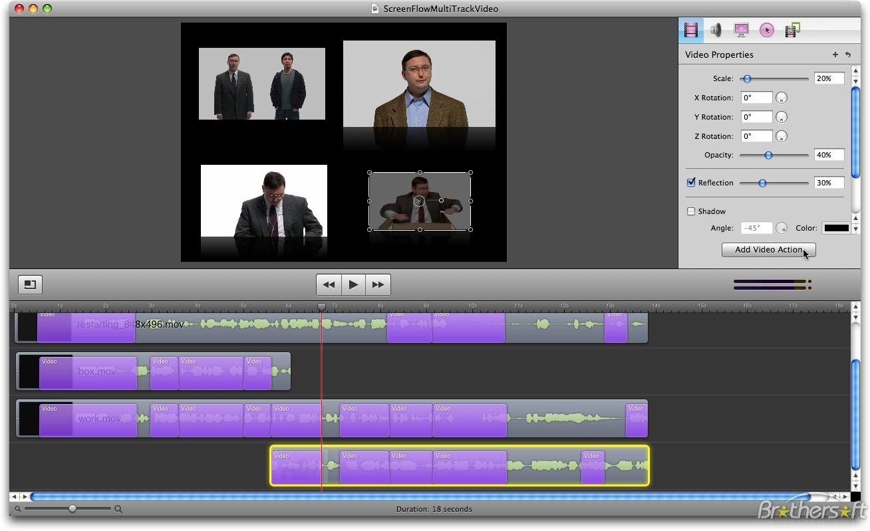
Task: Open Screen Recording Properties
Action: pyautogui.click(x=741, y=30)
